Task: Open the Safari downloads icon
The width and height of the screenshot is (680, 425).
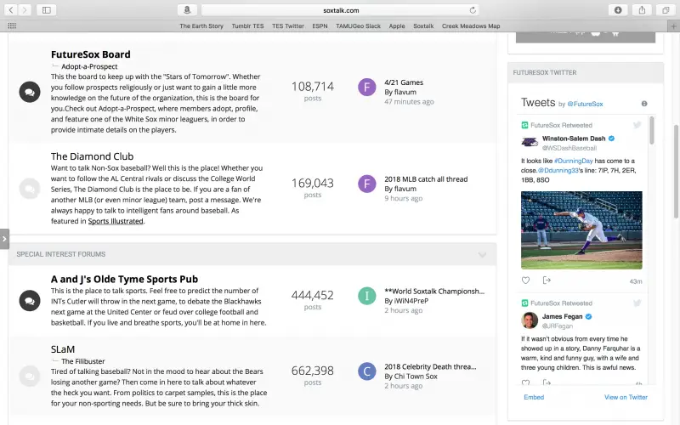Action: point(618,9)
